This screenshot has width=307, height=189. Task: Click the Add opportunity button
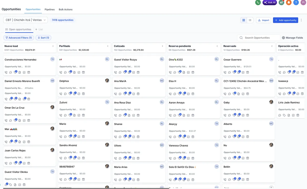[x=286, y=20]
